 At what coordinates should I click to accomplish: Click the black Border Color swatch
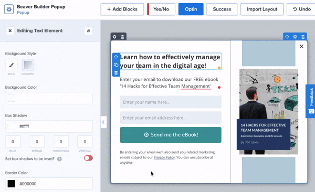click(12, 184)
